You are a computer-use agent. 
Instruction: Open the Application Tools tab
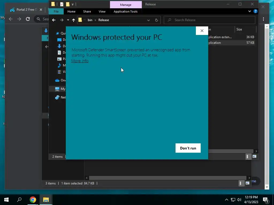125,11
